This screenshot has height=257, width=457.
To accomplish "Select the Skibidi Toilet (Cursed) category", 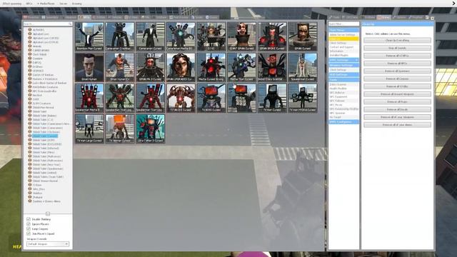I will point(45,136).
